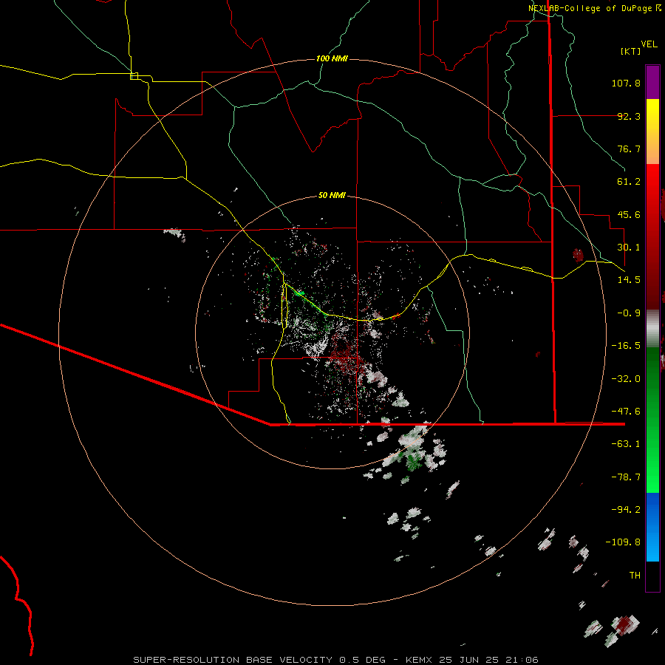665x665 pixels.
Task: Click the -0.9 velocity scale value
Action: (629, 313)
